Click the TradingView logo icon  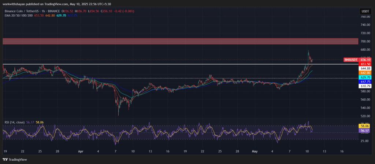pyautogui.click(x=4, y=160)
